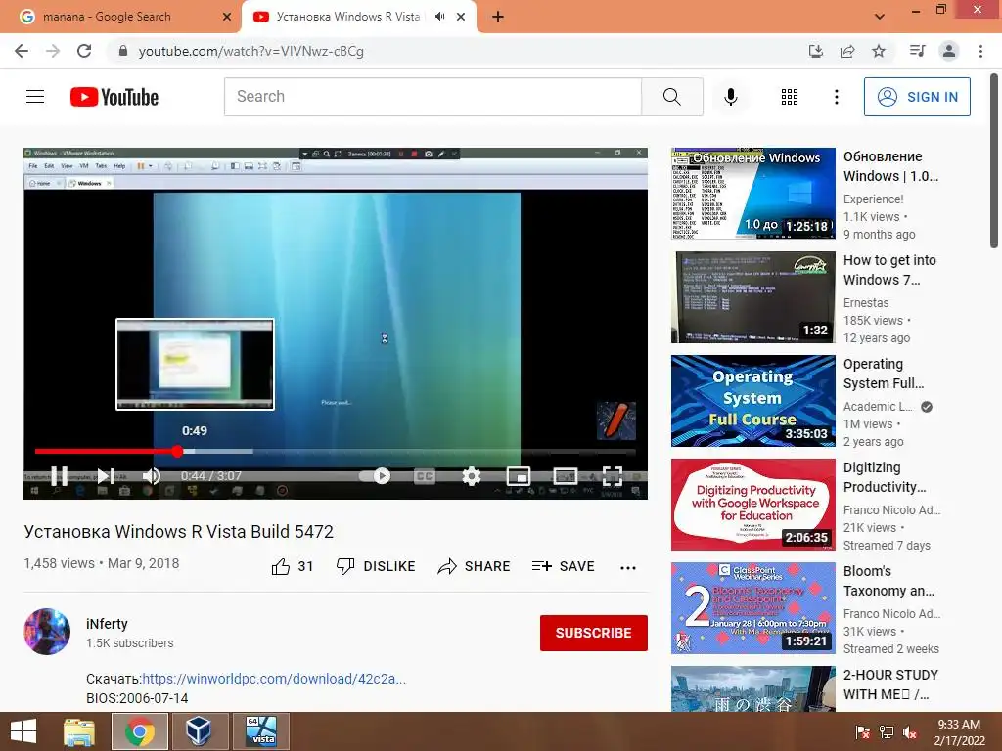Click muted volume icon in system tray

coord(909,732)
